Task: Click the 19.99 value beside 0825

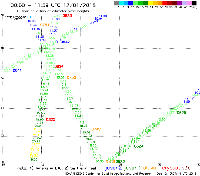Action: click(x=39, y=119)
